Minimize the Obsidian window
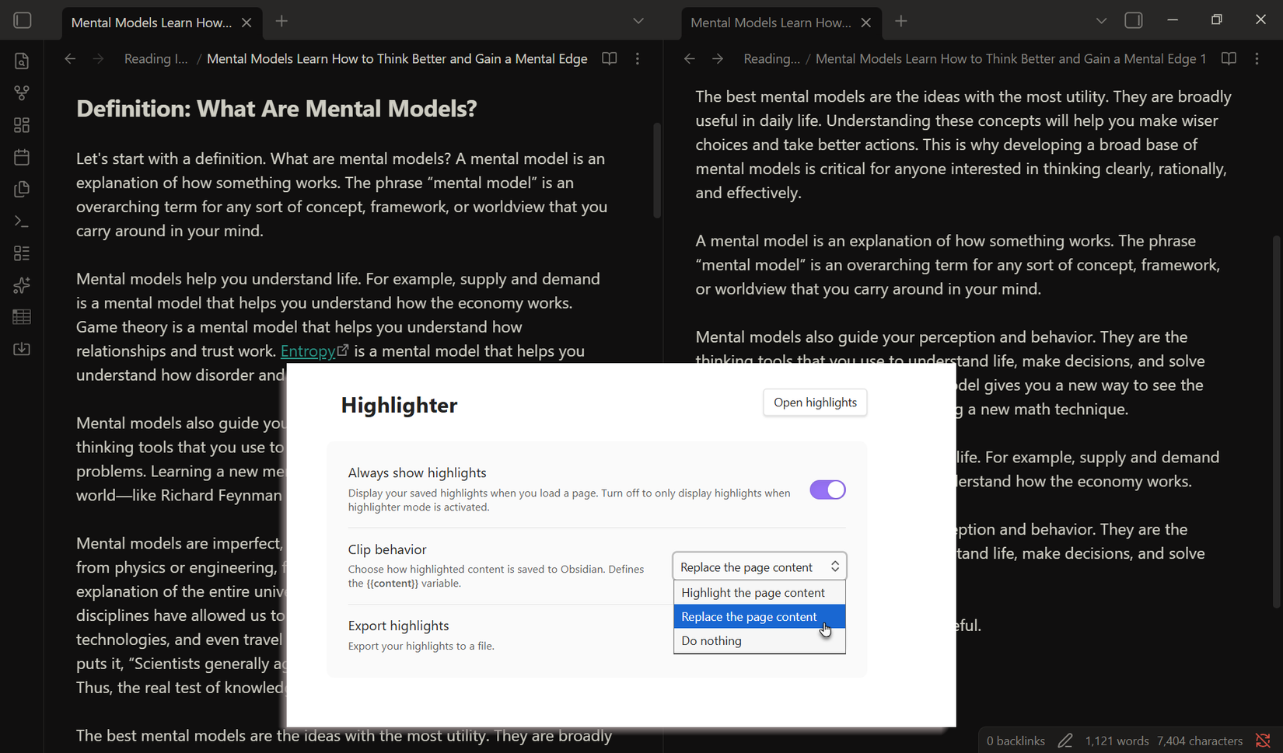1283x753 pixels. tap(1173, 20)
